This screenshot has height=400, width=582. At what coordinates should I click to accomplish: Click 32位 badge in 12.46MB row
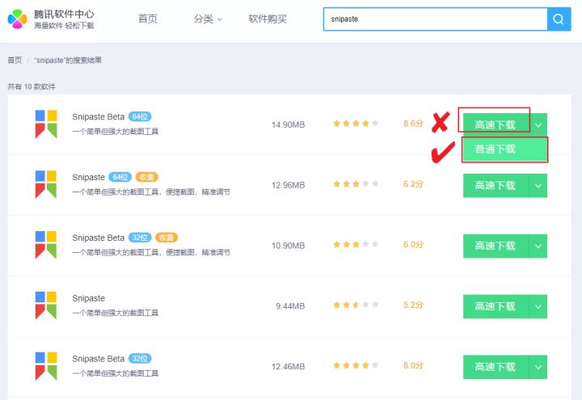click(140, 359)
